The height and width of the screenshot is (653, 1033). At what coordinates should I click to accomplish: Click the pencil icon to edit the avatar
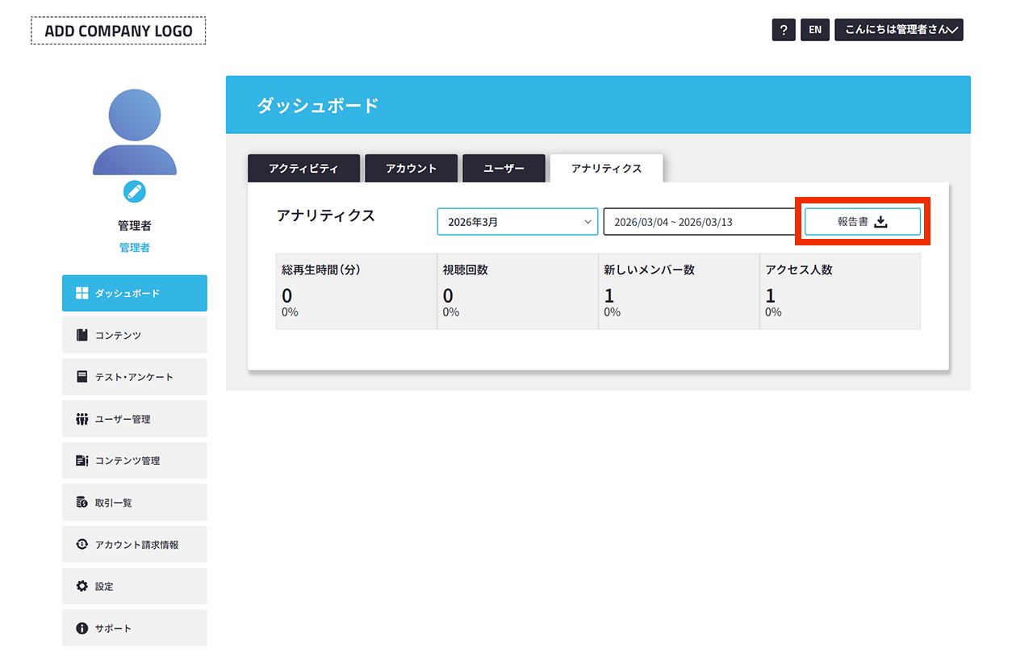(x=134, y=192)
